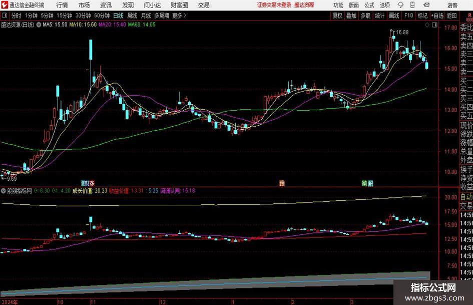Click the 成长价值: 20.23 label
This screenshot has width=473, height=305.
[90, 191]
